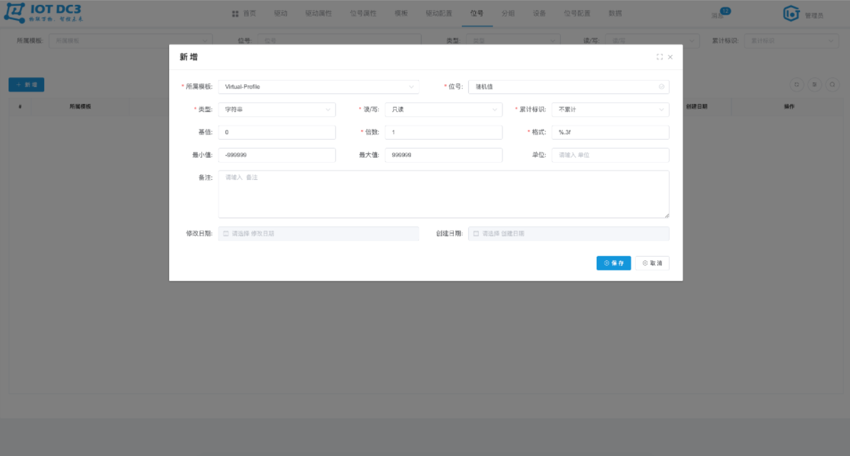The width and height of the screenshot is (850, 456).
Task: Click the 倍数 input field
Action: point(443,132)
